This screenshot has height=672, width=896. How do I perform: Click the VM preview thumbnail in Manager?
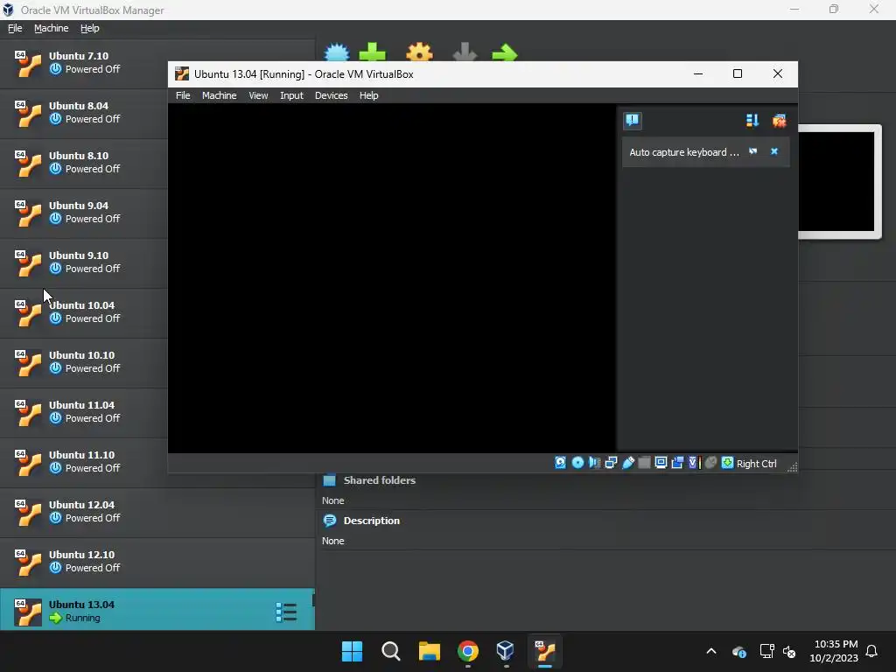839,182
